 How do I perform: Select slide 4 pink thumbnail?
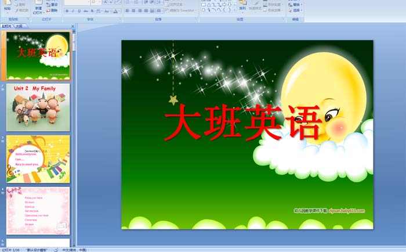tap(38, 211)
